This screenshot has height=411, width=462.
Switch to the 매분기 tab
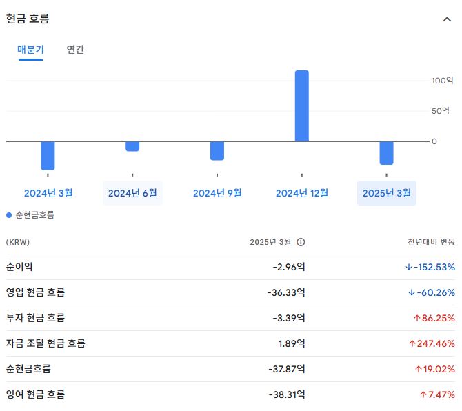(x=30, y=49)
